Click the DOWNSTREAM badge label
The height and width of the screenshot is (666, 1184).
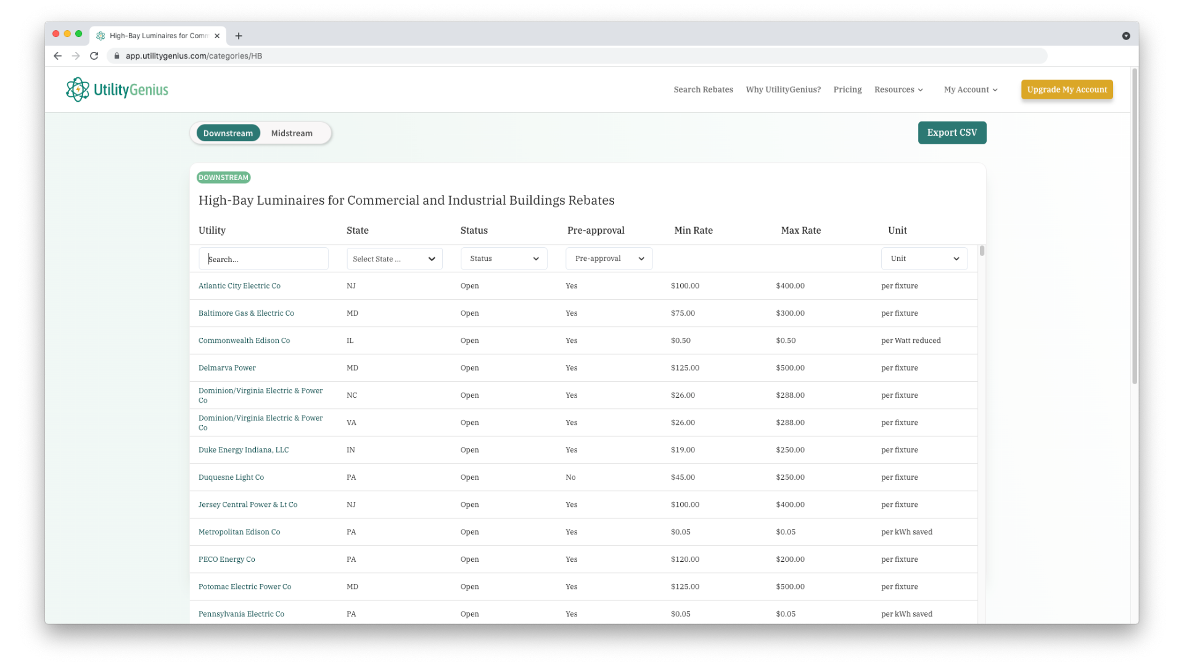[x=223, y=178]
